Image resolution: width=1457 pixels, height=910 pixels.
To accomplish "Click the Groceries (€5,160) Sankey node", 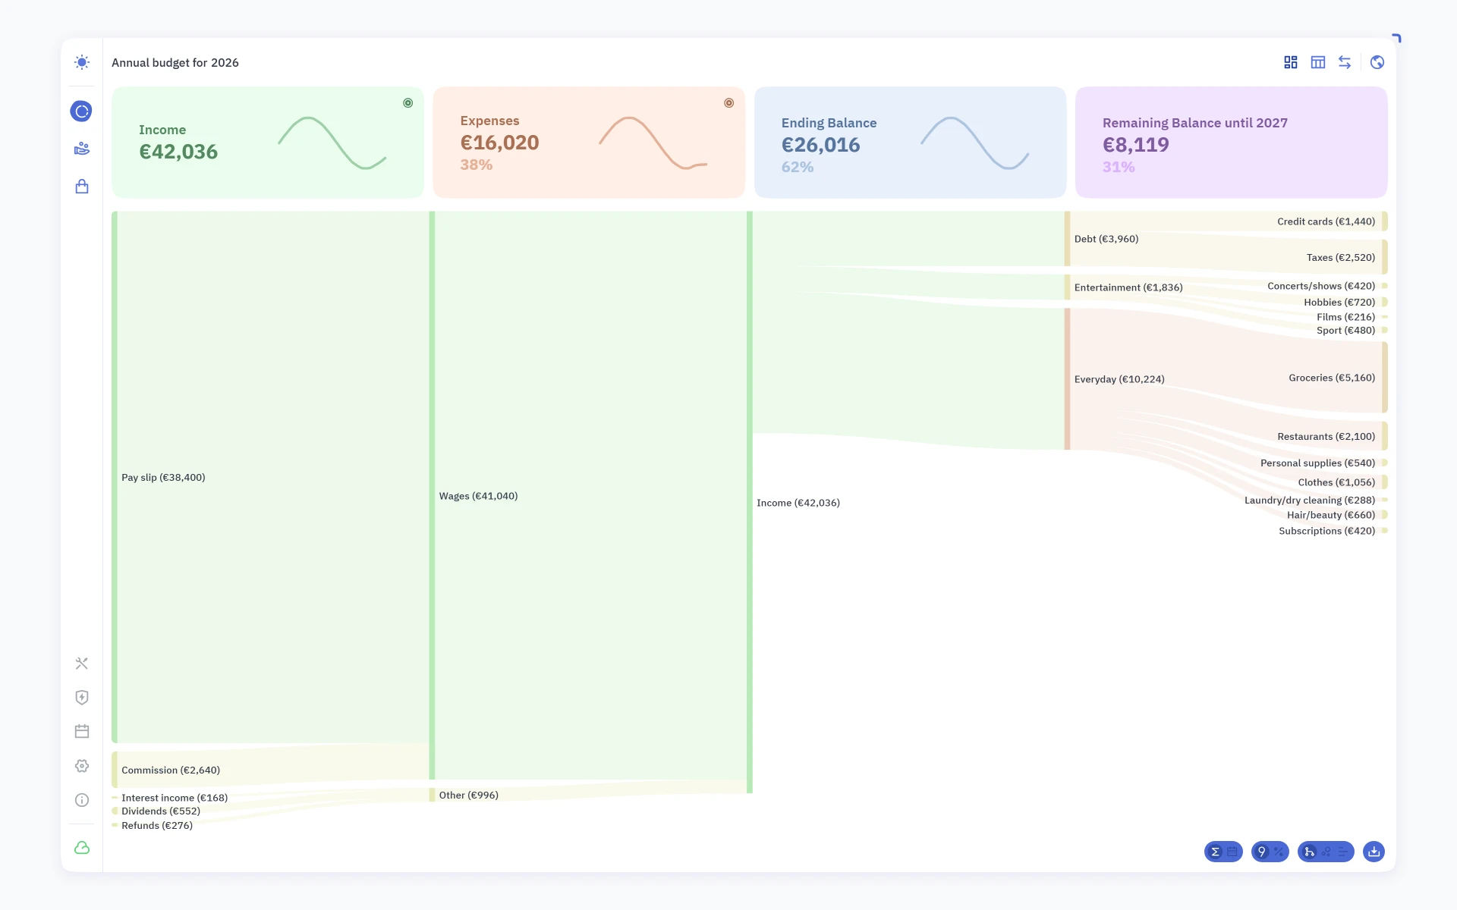I will pos(1385,378).
